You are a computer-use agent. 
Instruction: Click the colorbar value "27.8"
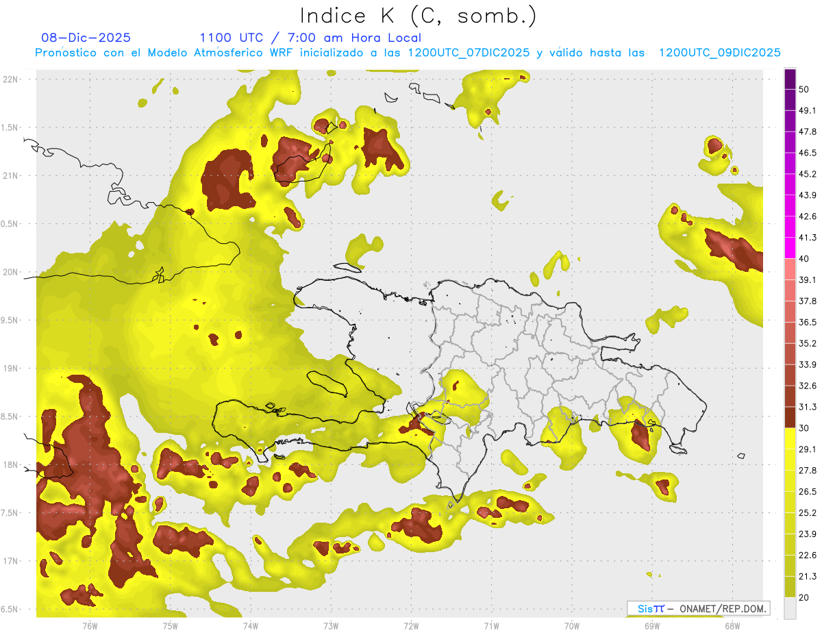[808, 471]
